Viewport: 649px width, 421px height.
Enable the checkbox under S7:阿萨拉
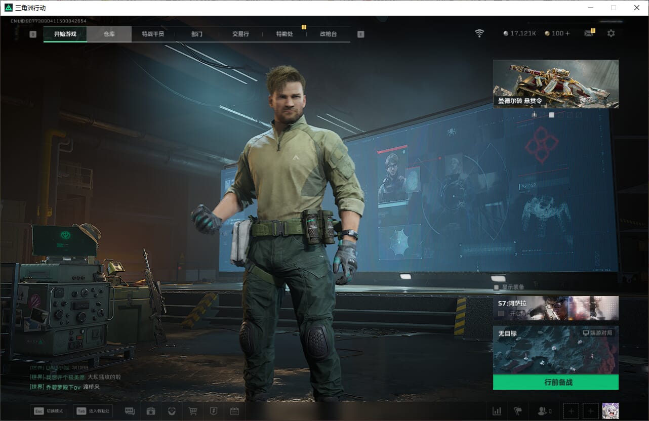[501, 314]
